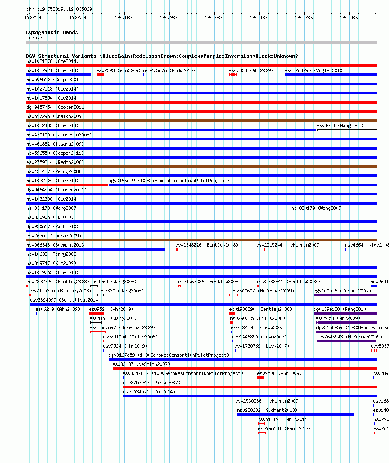Click the dgv139e180 (Pang2010) label
Image resolution: width=389 pixels, height=463 pixels.
coord(341,309)
